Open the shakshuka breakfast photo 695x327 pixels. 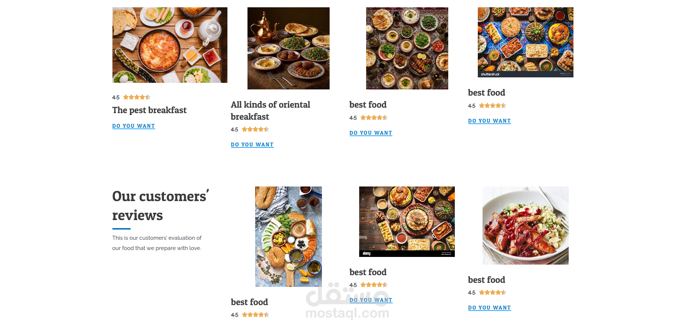[170, 45]
